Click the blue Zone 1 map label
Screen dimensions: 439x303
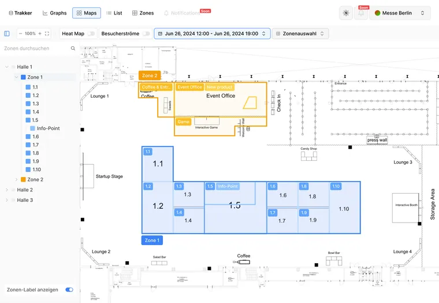(152, 240)
